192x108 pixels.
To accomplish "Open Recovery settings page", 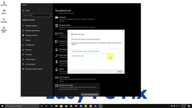I will coord(28,50).
